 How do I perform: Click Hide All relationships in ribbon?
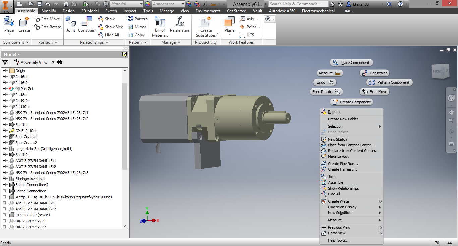click(x=108, y=35)
